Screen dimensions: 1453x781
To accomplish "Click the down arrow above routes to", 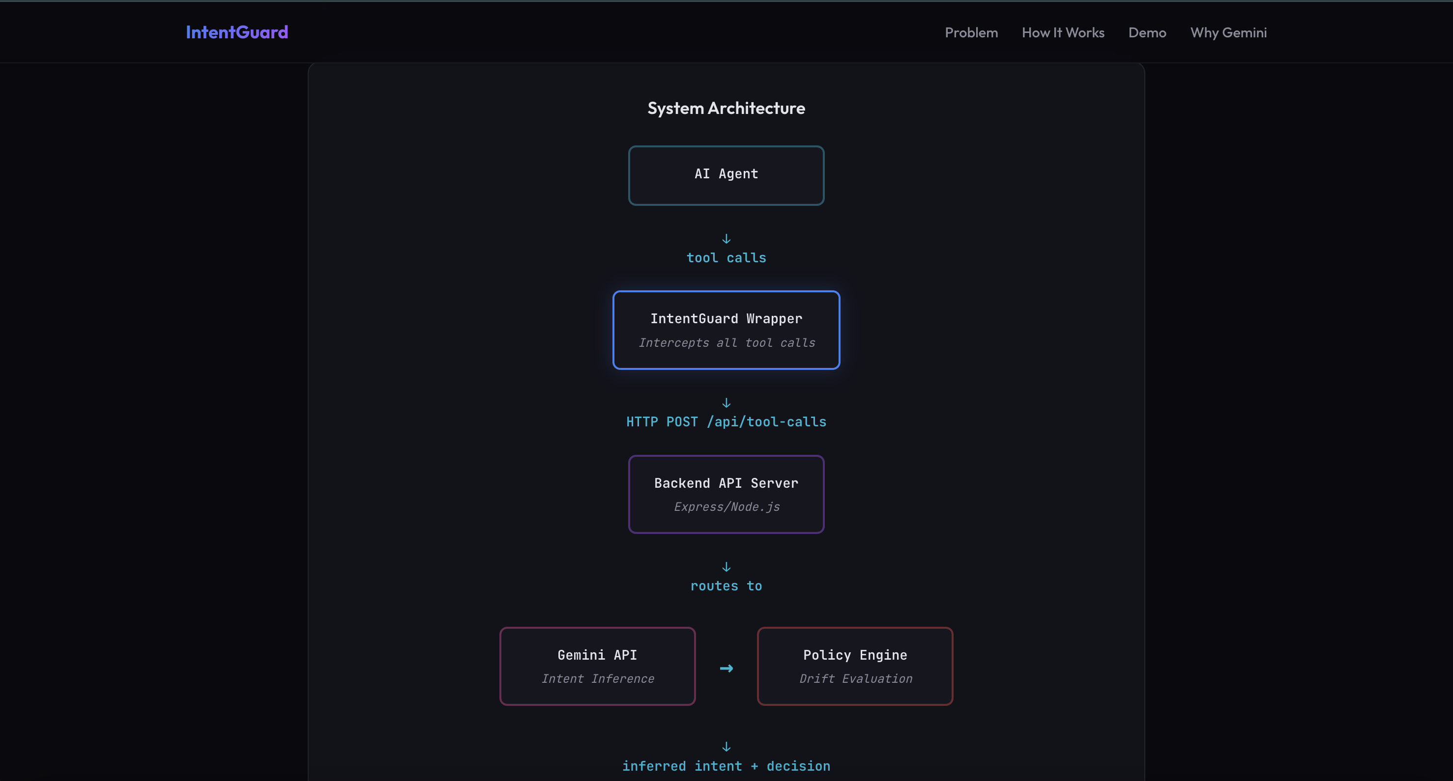I will (x=726, y=567).
